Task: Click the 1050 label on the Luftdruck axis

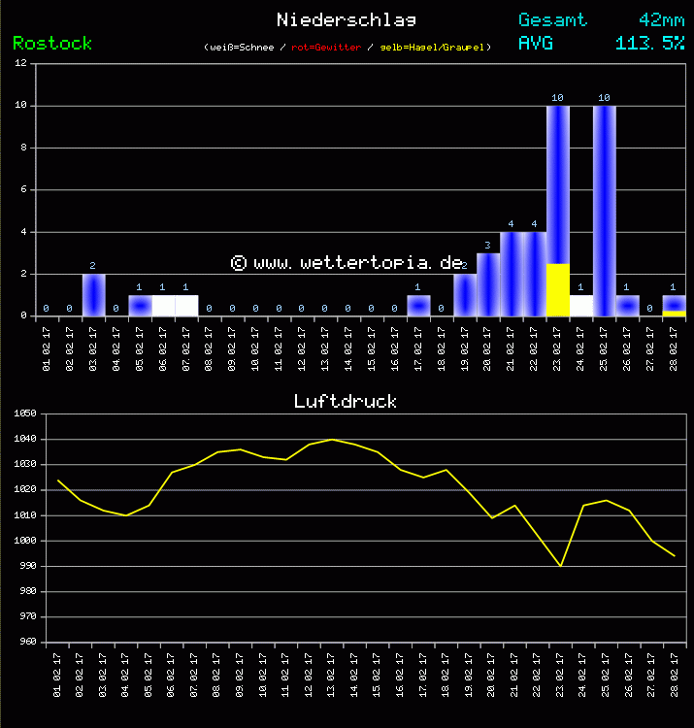Action: 24,414
